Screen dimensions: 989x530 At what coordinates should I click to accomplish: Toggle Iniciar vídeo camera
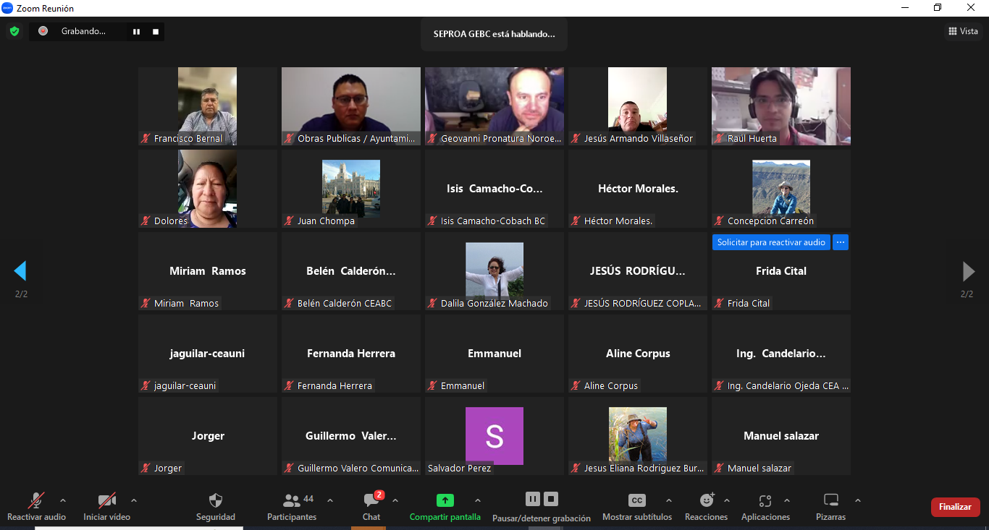point(106,500)
